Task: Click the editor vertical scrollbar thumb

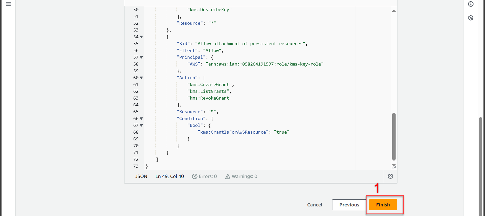Action: [x=394, y=136]
